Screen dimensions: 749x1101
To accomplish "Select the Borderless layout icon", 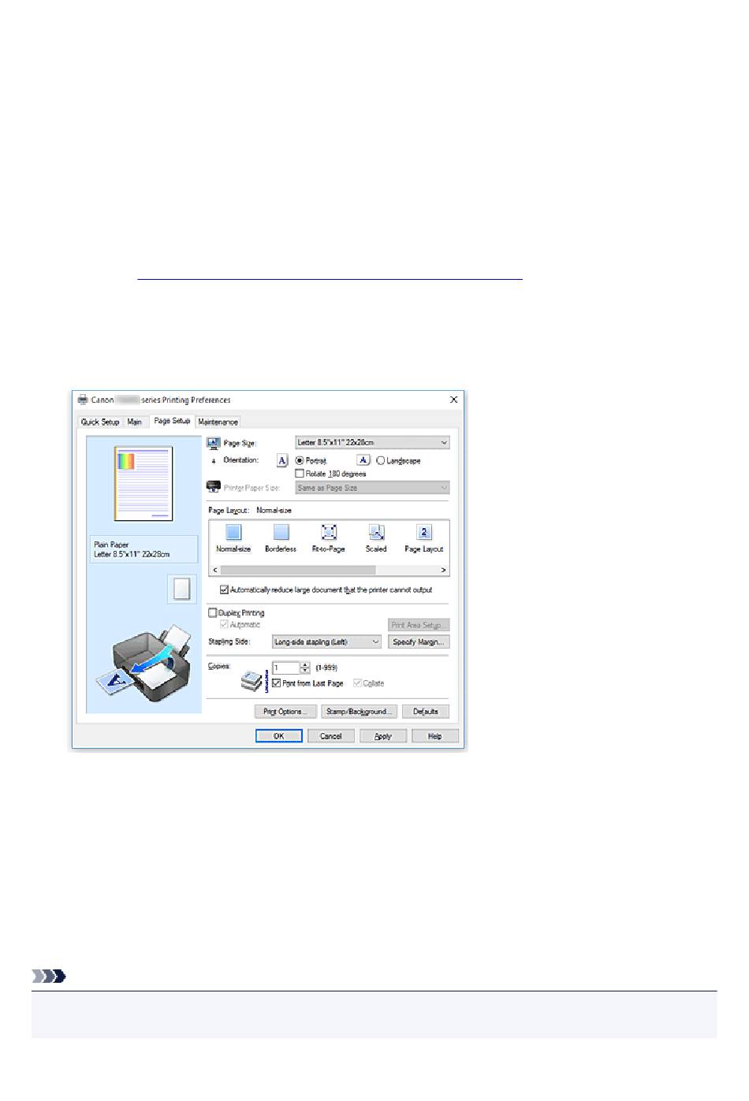I will (281, 533).
